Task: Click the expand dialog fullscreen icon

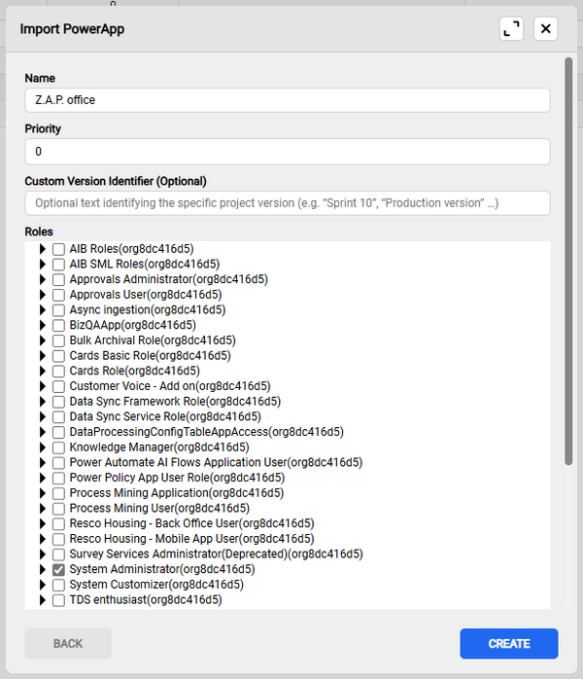Action: coord(512,28)
